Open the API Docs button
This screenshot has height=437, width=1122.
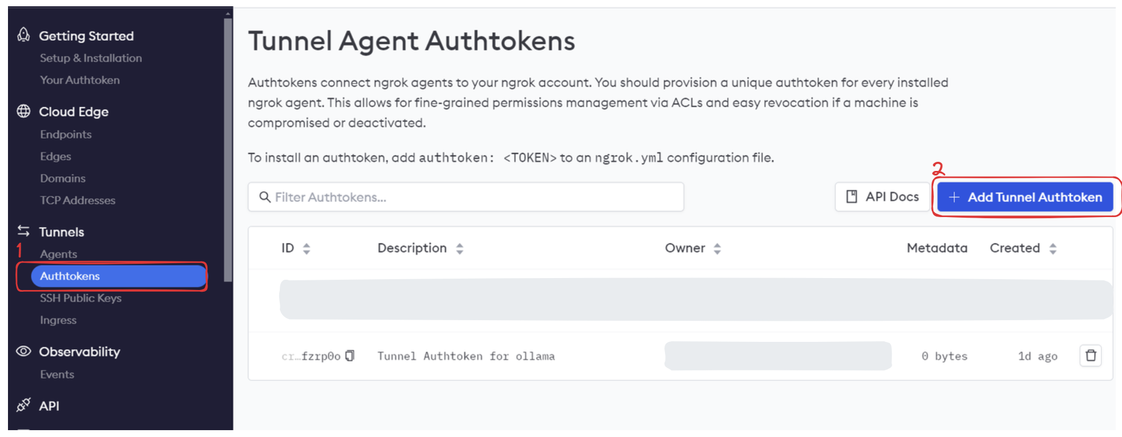click(882, 197)
